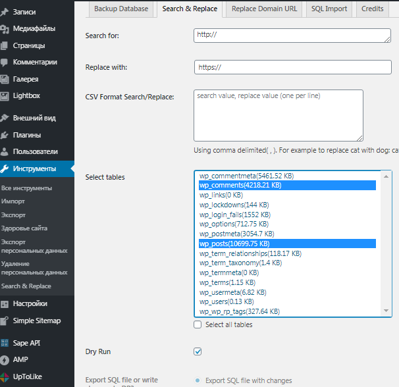Open the Replace Domain URL tab

[264, 9]
